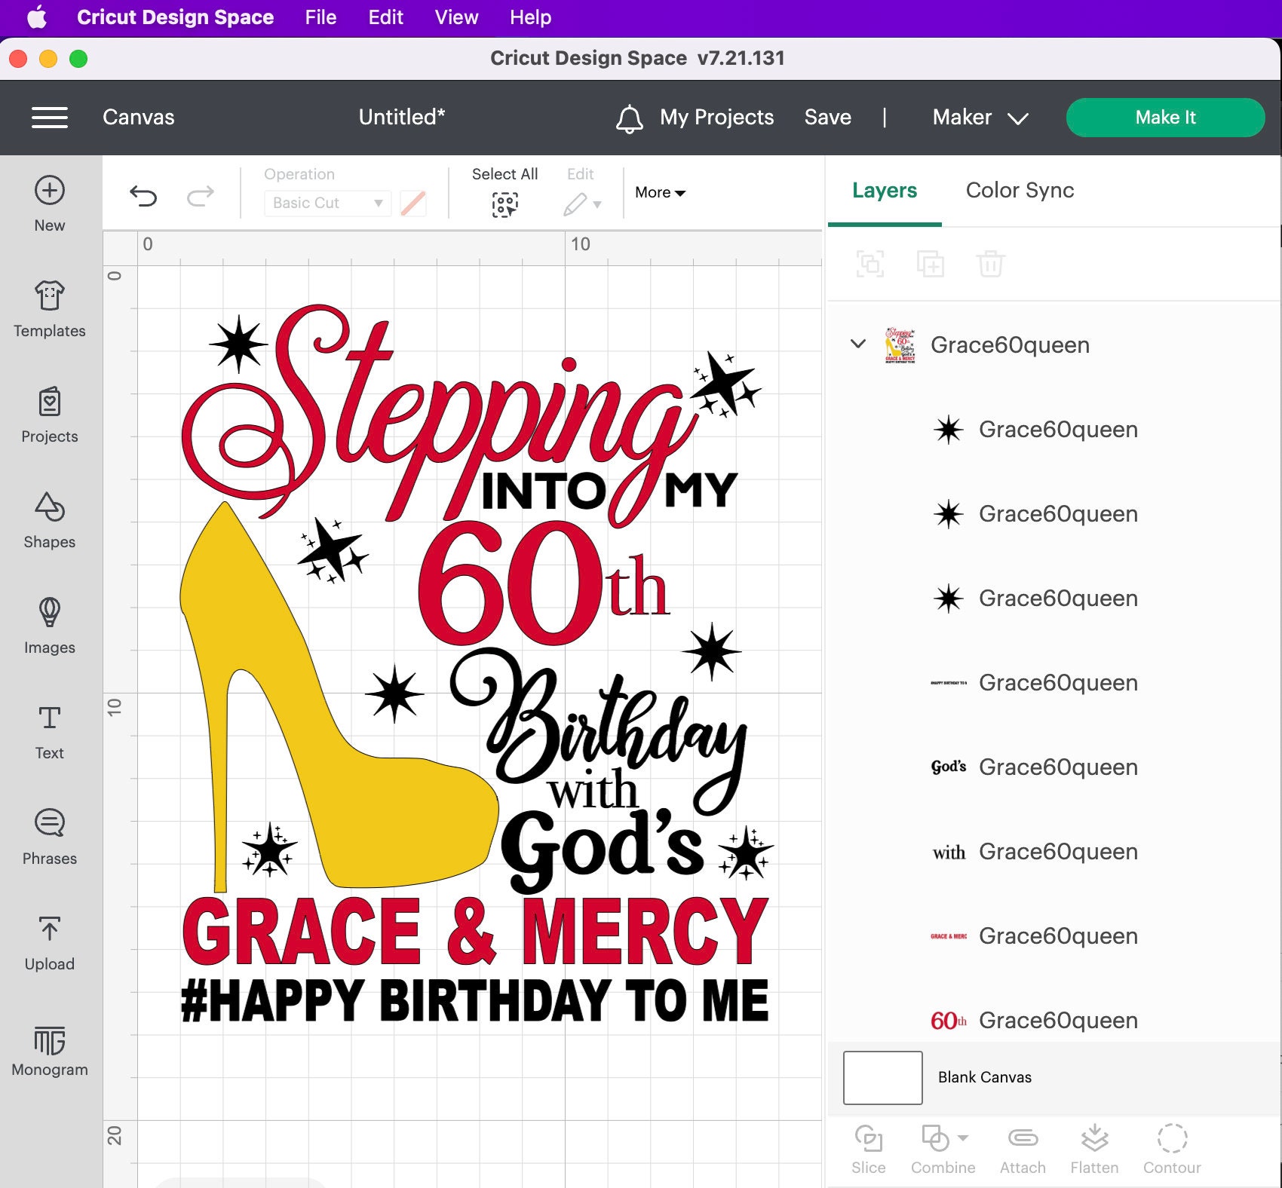Click the Undo arrow
This screenshot has width=1282, height=1188.
[143, 194]
